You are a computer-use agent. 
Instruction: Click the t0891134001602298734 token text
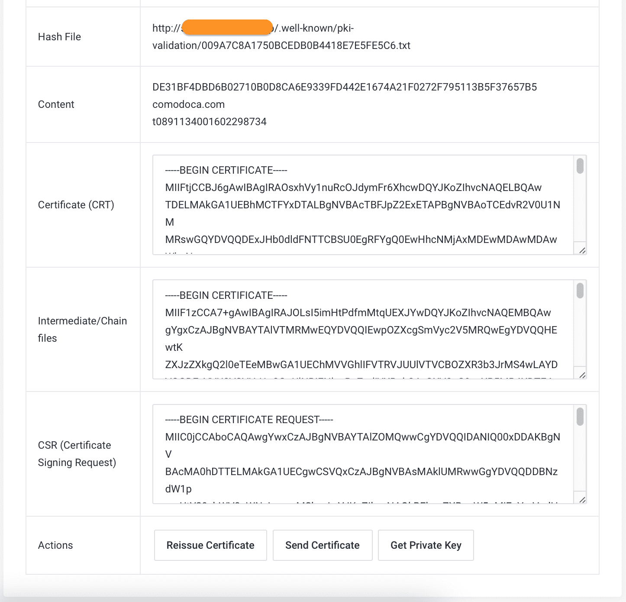209,122
